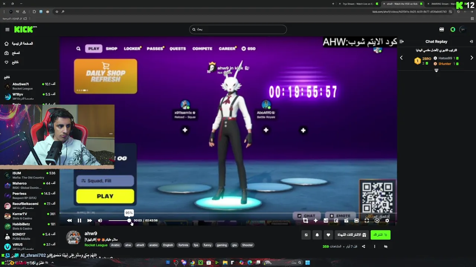Screen dimensions: 476x267
Task: Open the Windows Start button
Action: point(308,263)
